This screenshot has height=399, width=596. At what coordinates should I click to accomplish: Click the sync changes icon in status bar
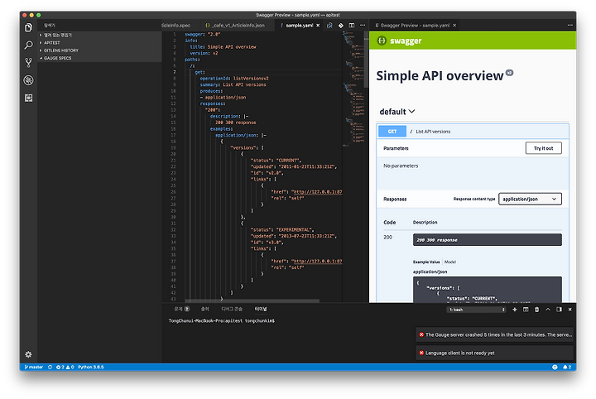[50, 367]
